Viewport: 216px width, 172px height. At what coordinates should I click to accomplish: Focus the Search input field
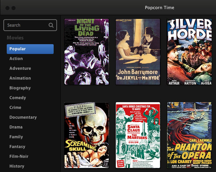(30, 25)
